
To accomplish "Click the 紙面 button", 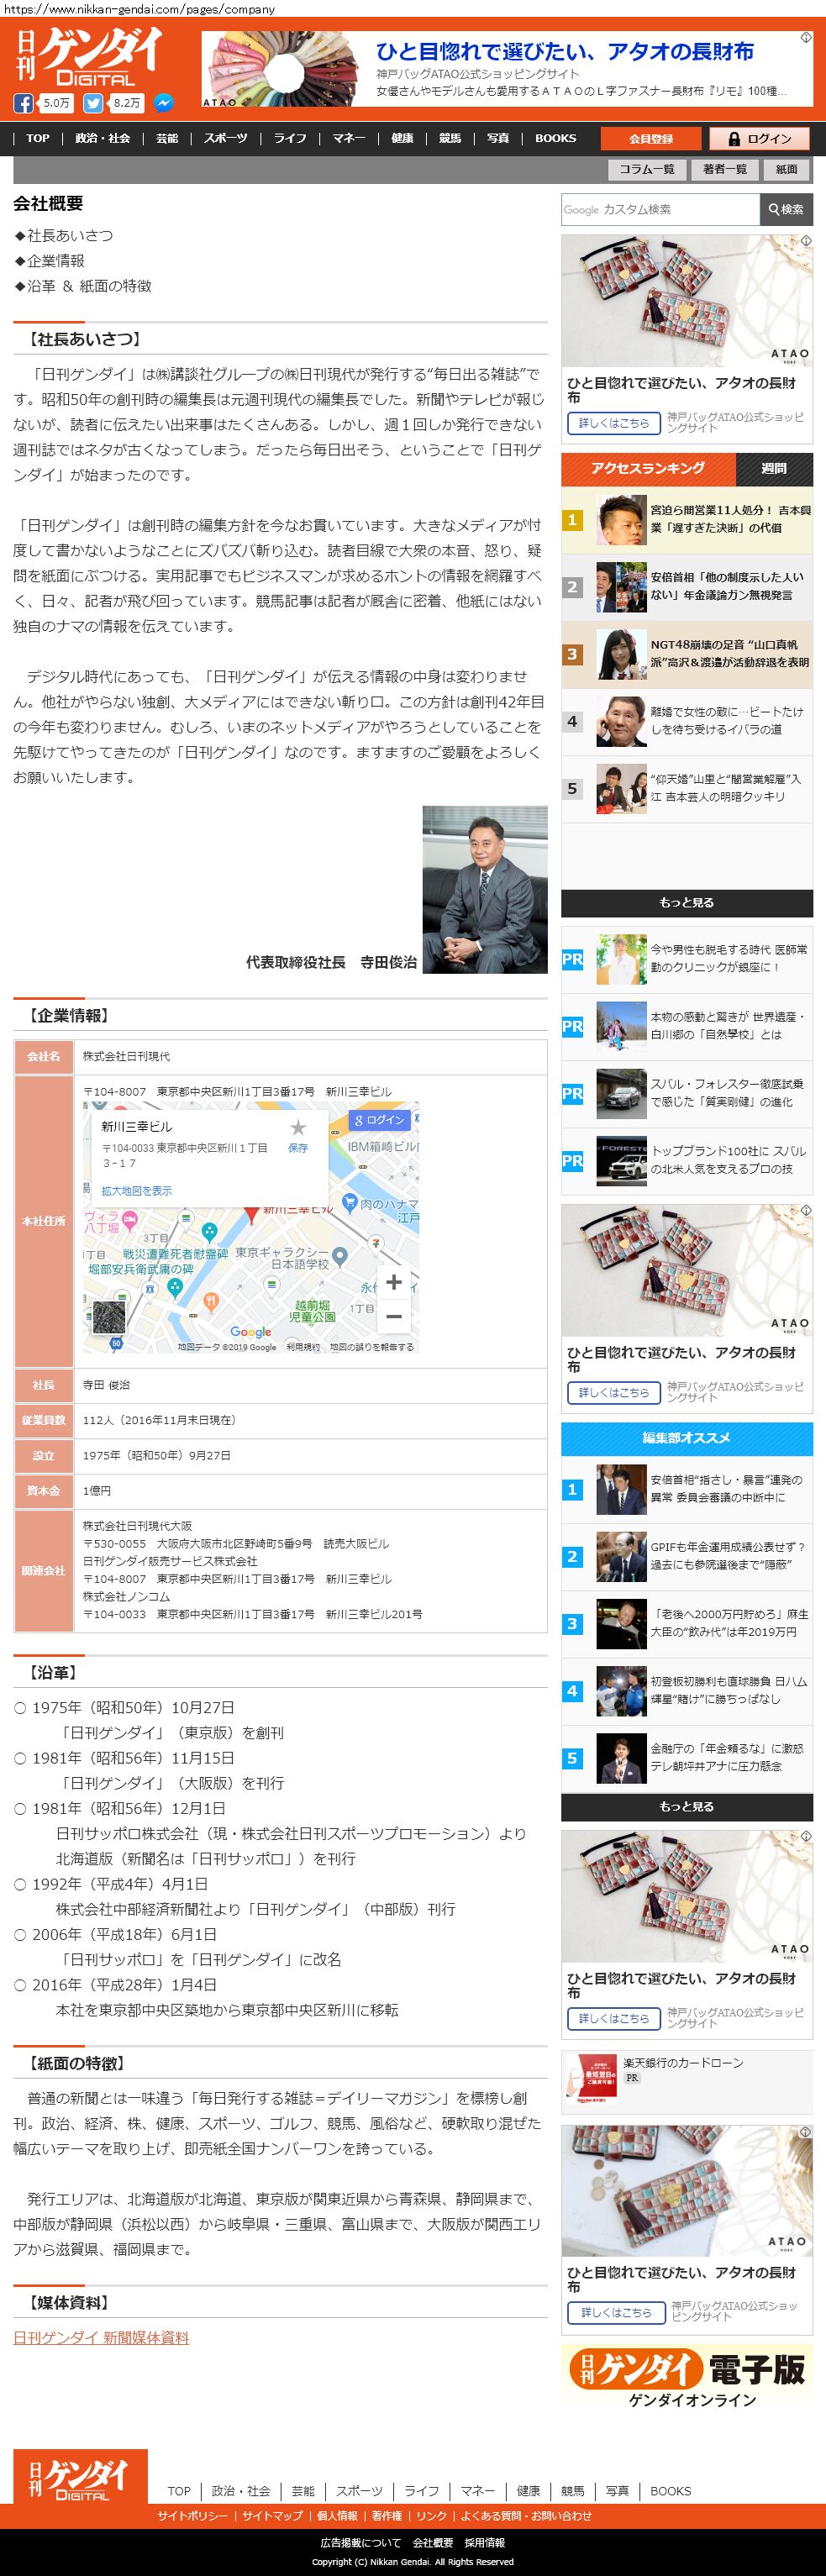I will [787, 169].
